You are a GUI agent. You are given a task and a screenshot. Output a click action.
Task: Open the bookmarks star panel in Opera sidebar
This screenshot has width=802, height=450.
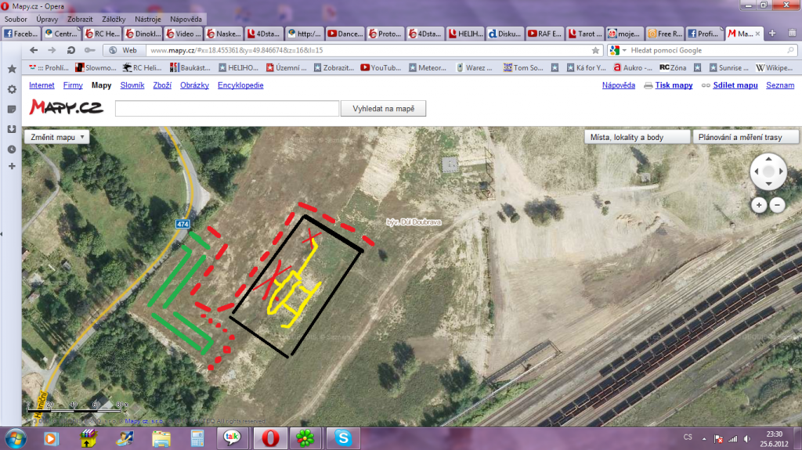[x=12, y=69]
